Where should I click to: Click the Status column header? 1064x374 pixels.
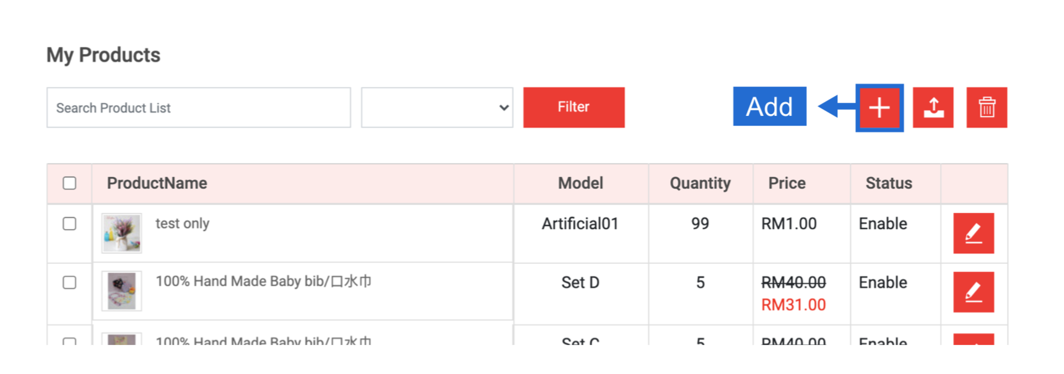[x=888, y=183]
